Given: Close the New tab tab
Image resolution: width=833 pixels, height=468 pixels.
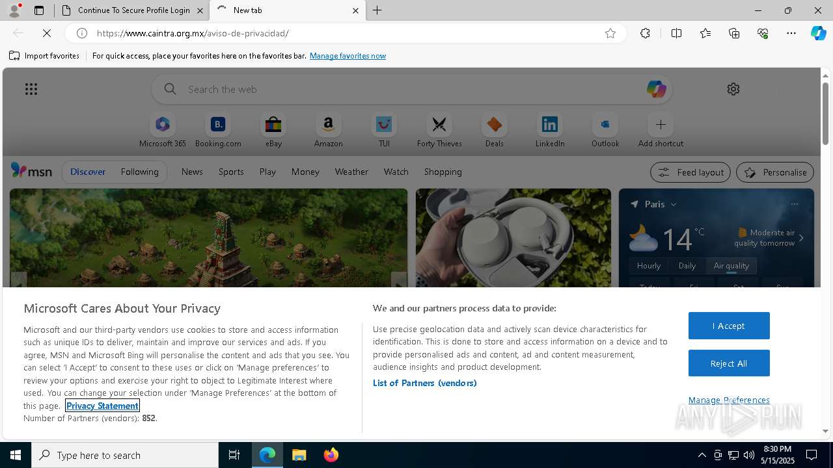Looking at the screenshot, I should (x=355, y=10).
